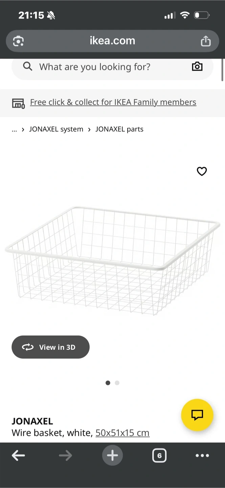The image size is (225, 488).
Task: Open the ikea.com address bar
Action: (x=112, y=41)
